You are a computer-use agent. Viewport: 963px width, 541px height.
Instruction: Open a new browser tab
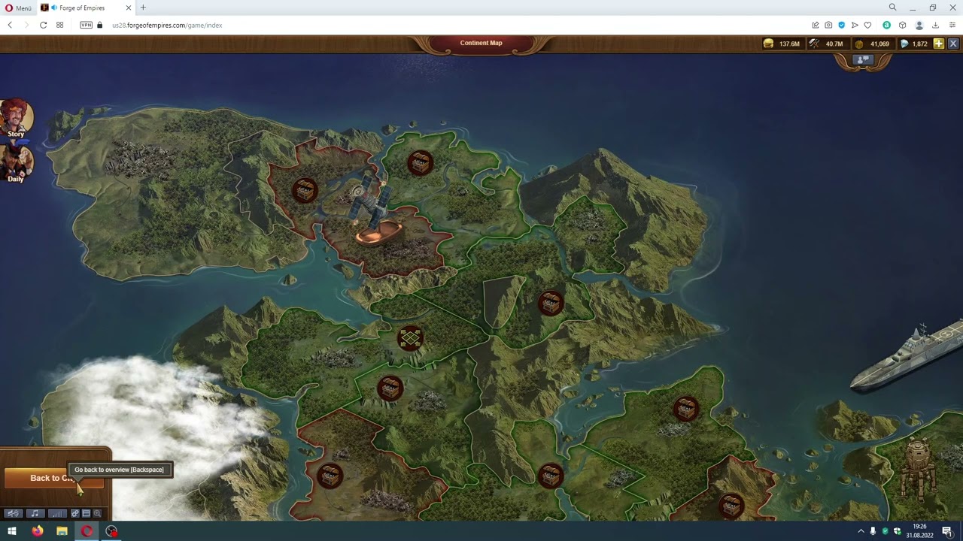143,8
